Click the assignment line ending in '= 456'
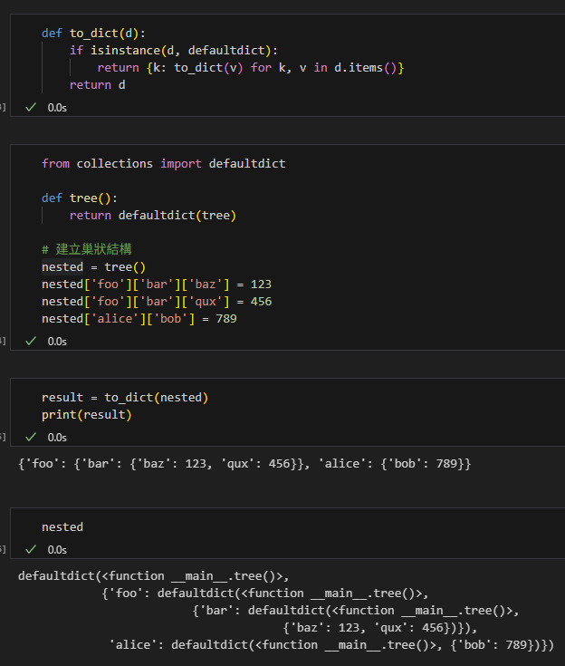Image resolution: width=565 pixels, height=666 pixels. click(157, 302)
